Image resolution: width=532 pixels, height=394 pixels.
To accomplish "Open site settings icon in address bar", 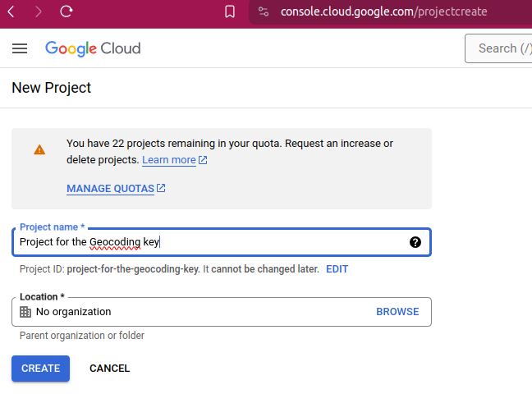I will point(264,11).
